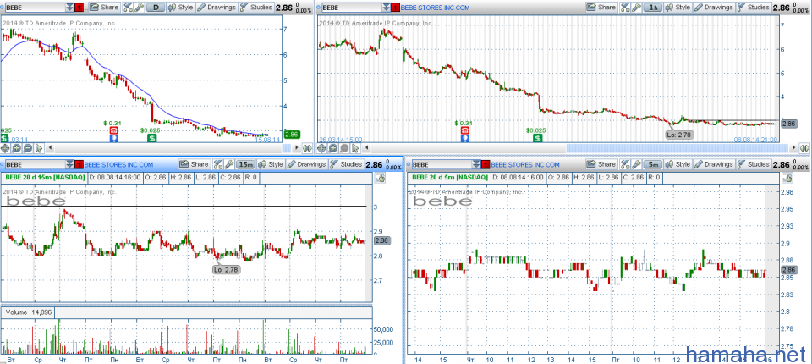Click dividend dollar icon on 1h chart
This screenshot has width=812, height=364.
click(x=538, y=138)
